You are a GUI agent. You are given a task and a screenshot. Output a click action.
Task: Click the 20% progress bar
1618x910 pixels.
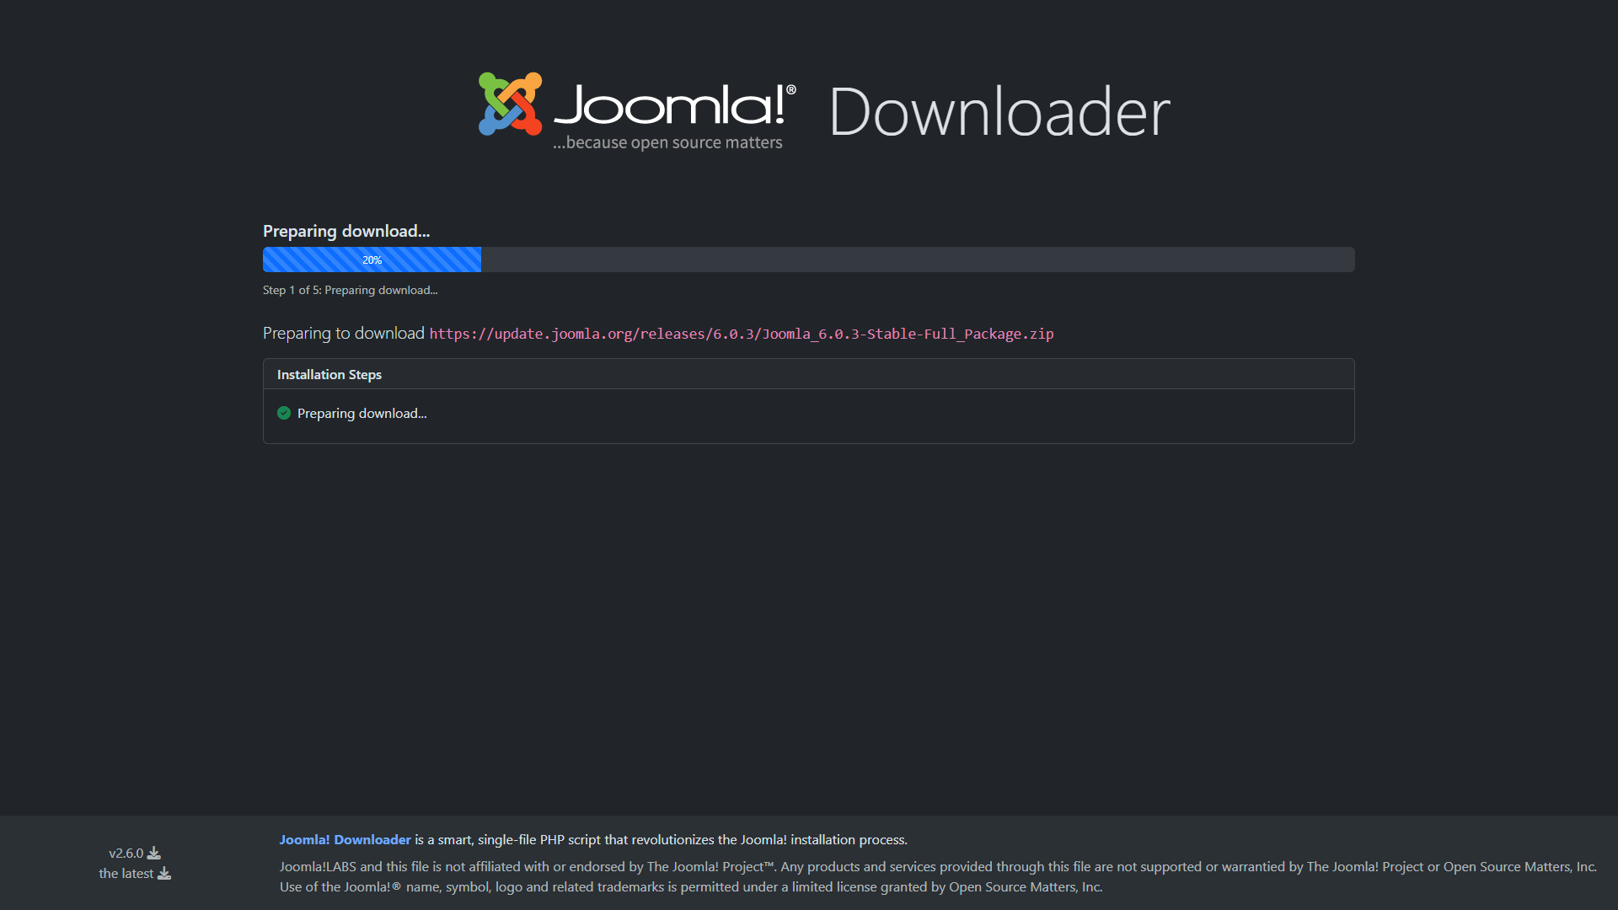tap(372, 260)
